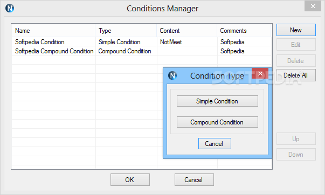Select the Softpedia Condition row
325x195 pixels.
pyautogui.click(x=141, y=42)
